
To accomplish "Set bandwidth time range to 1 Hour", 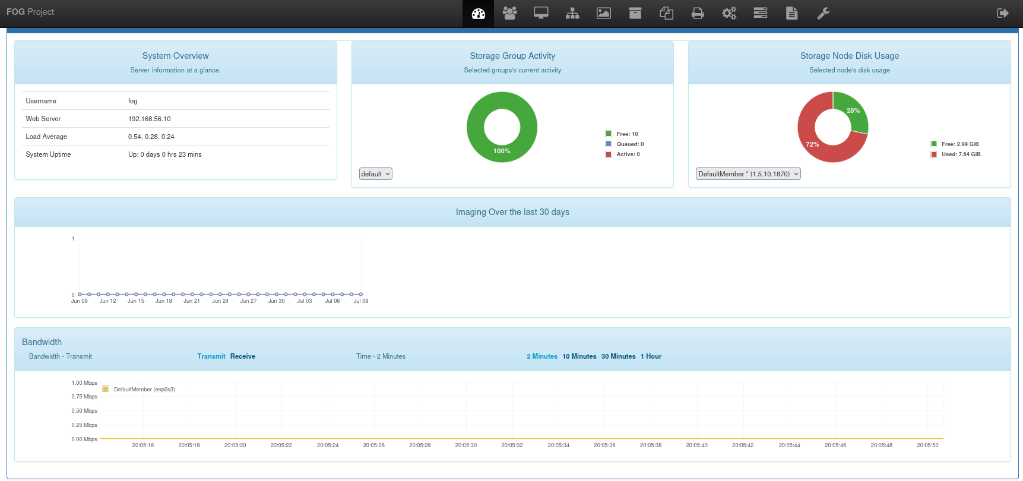I will (x=651, y=356).
